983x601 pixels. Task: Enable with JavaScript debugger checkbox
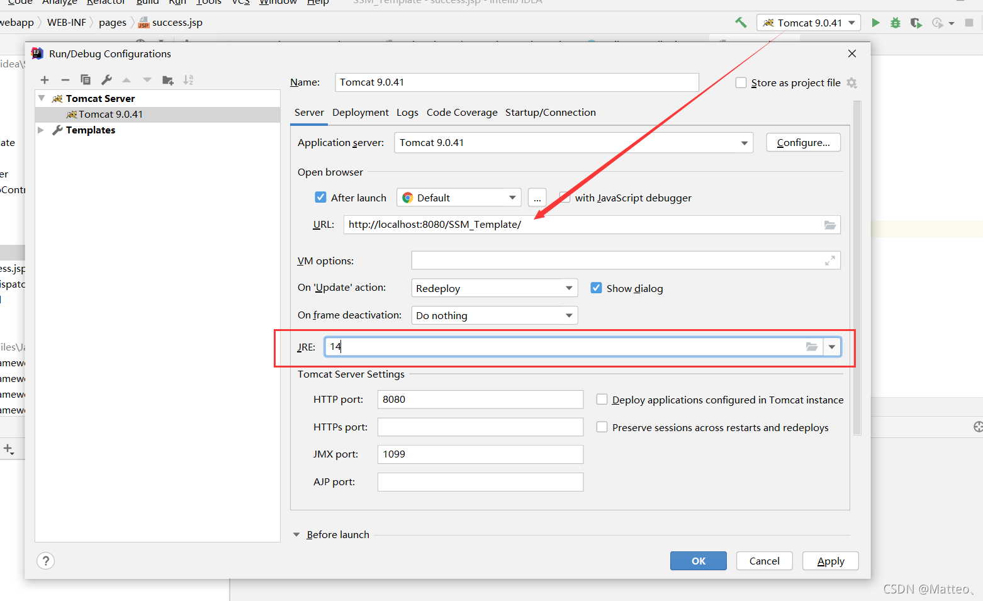pos(565,198)
